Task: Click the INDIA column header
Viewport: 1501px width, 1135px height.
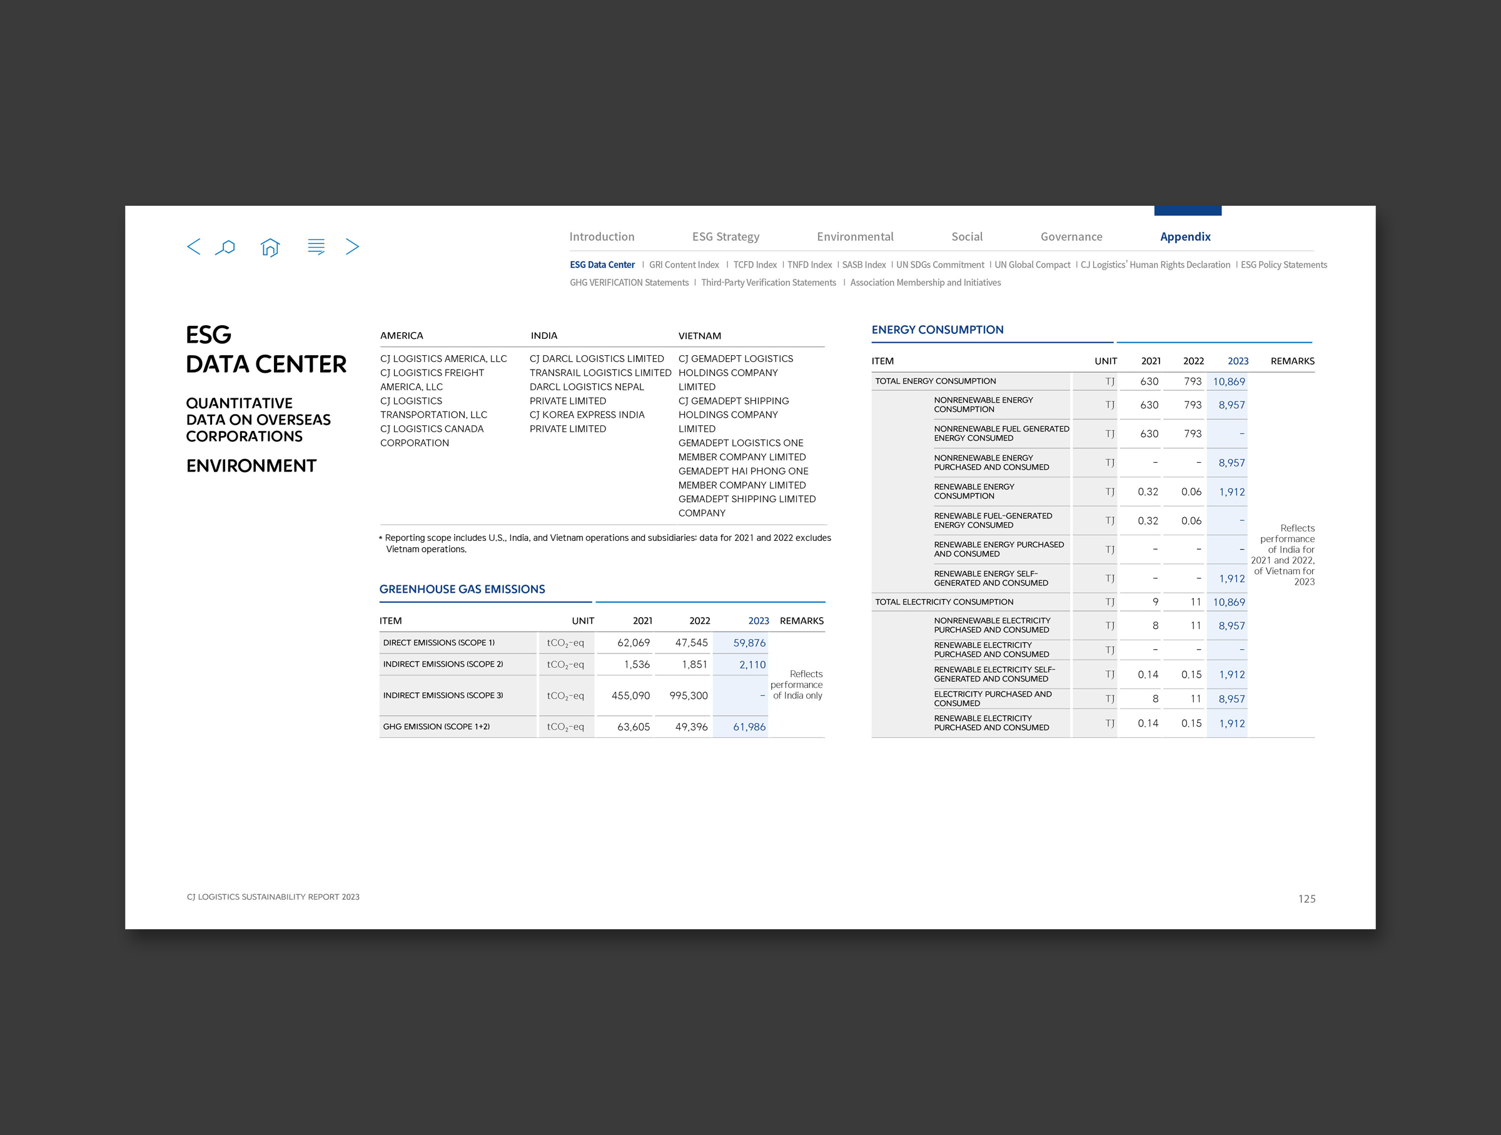Action: [544, 336]
